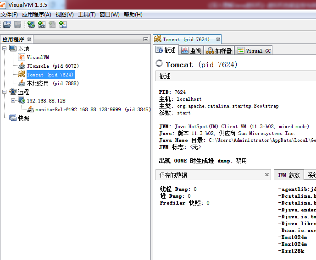Image resolution: width=316 pixels, height=260 pixels.
Task: Click Add JMX Connection toolbar icon
Action: (x=42, y=25)
